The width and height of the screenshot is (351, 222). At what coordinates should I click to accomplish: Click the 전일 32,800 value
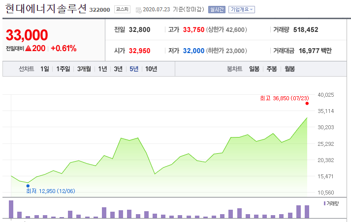tap(139, 29)
